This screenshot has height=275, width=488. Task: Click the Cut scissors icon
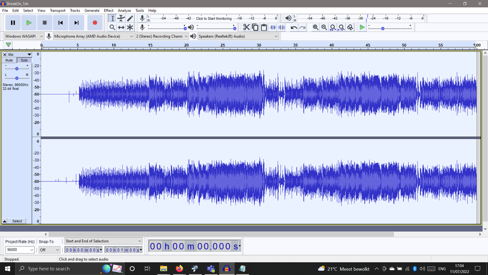pyautogui.click(x=246, y=27)
